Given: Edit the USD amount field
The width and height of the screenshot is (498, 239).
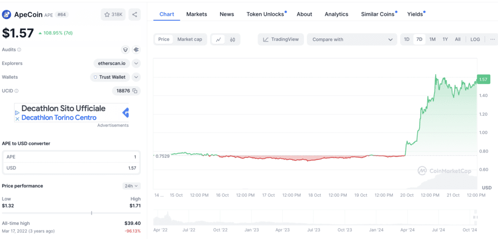Looking at the screenshot, I should pyautogui.click(x=71, y=168).
